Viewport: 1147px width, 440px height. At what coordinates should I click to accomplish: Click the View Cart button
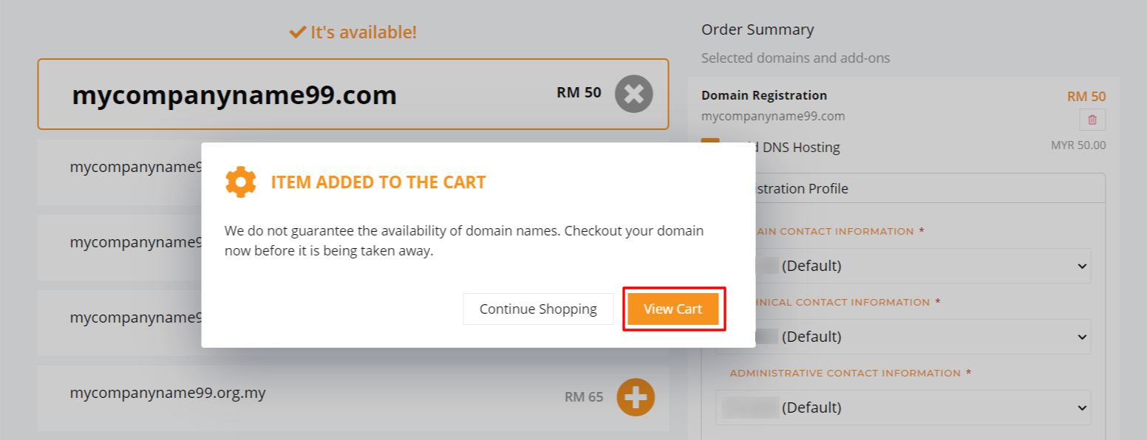coord(673,309)
